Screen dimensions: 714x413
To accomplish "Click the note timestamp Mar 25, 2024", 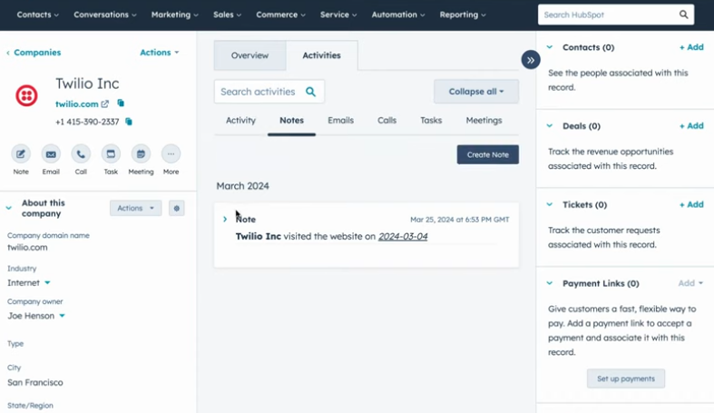I will tap(459, 220).
